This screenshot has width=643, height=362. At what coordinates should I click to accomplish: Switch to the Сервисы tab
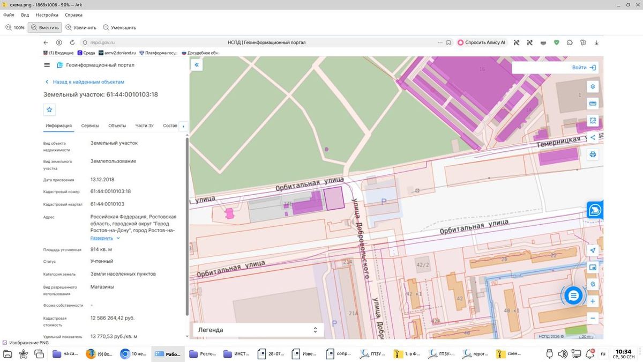[90, 125]
